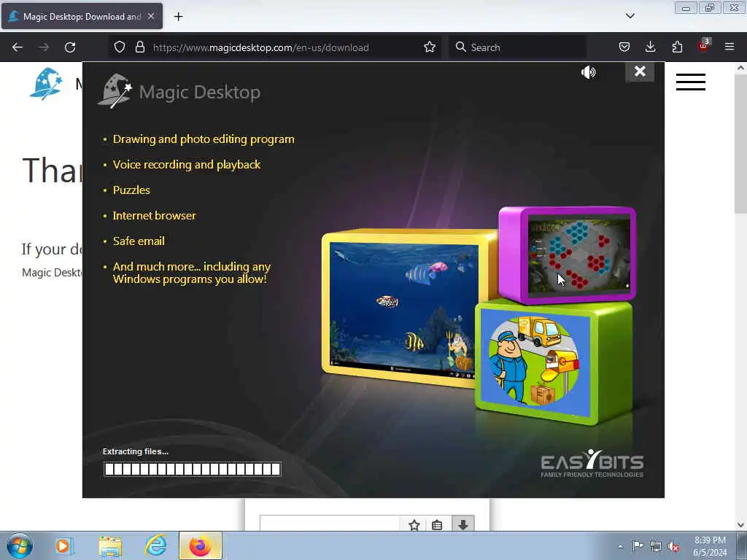
Task: Click the Magic Desktop wizard hat site logo
Action: [46, 83]
